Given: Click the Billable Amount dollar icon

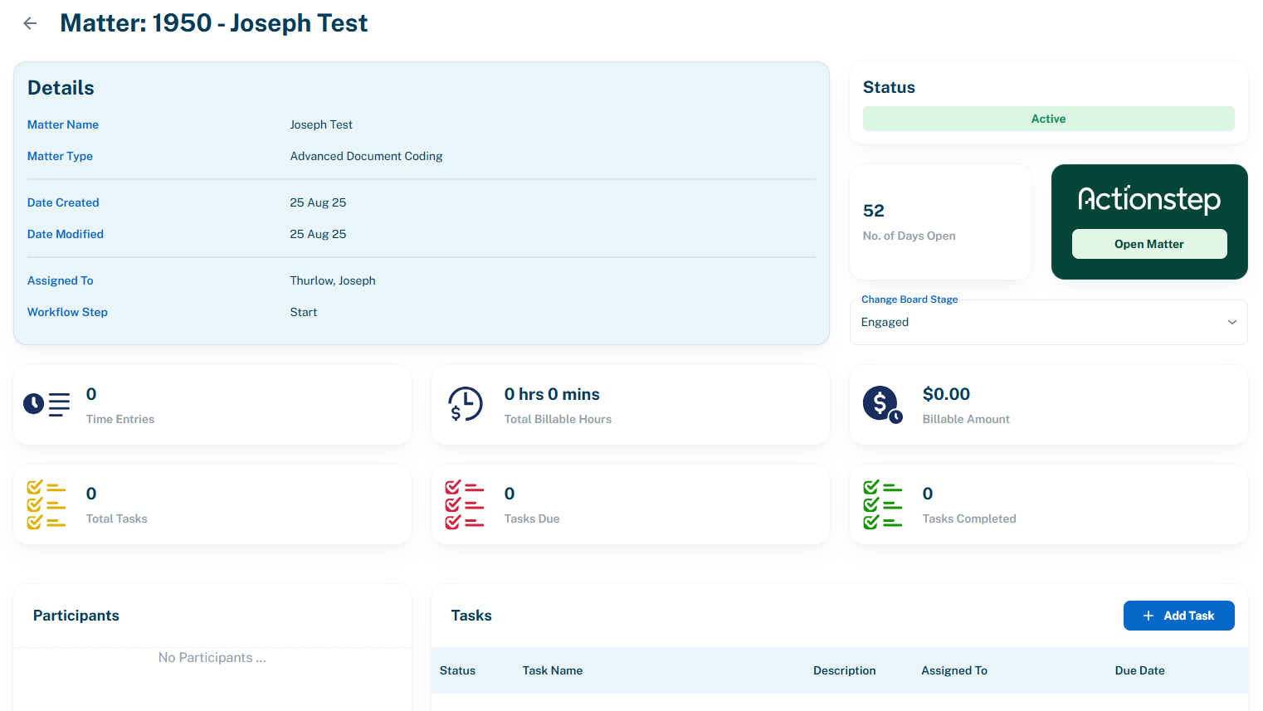Looking at the screenshot, I should (882, 404).
